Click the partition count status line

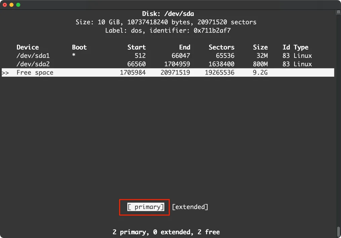[x=166, y=232]
